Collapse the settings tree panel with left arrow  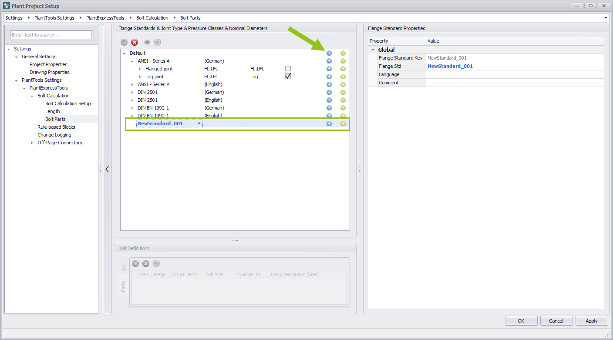point(107,169)
